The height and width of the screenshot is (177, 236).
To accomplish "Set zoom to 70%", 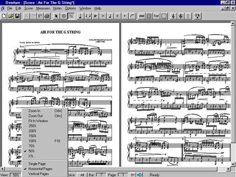I will point(45,146).
